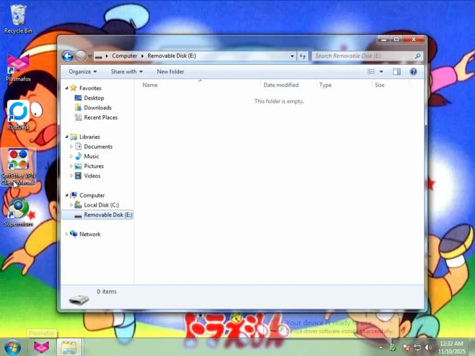The image size is (475, 356).
Task: Open the network status tray icon
Action: [x=417, y=348]
